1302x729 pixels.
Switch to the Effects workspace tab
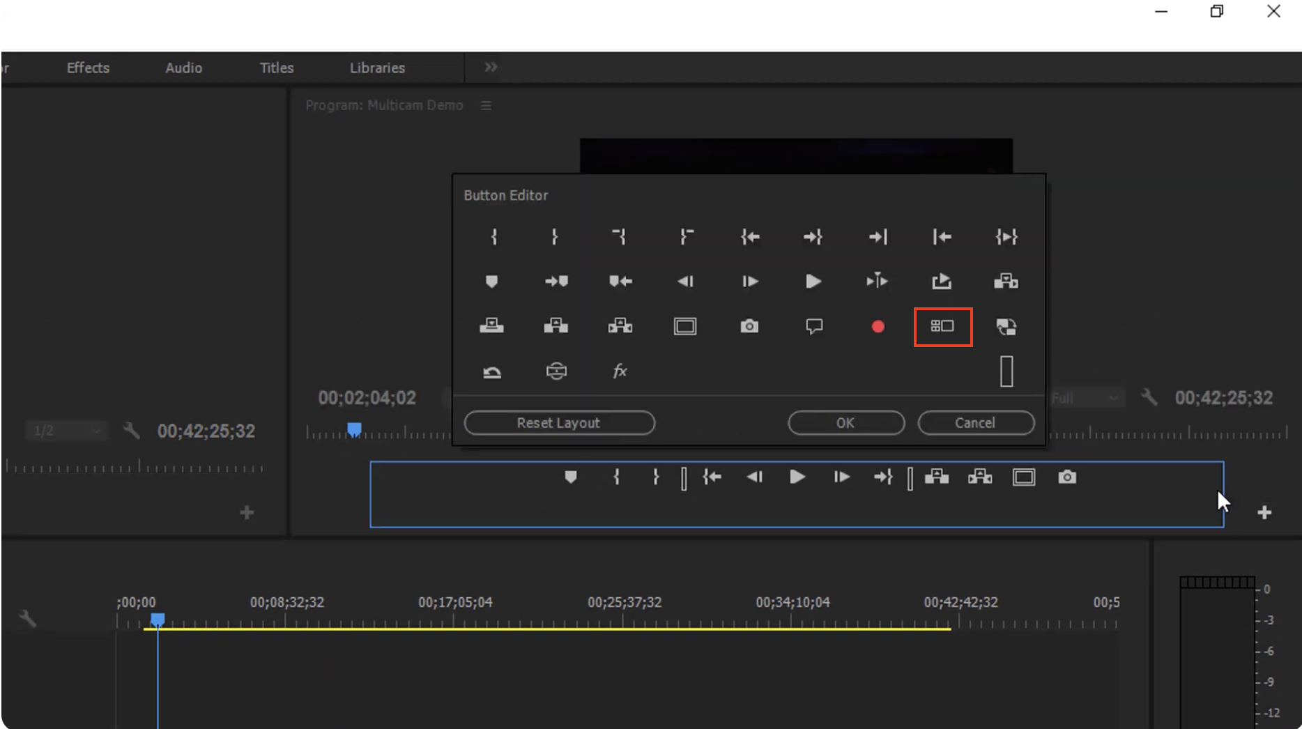click(88, 68)
